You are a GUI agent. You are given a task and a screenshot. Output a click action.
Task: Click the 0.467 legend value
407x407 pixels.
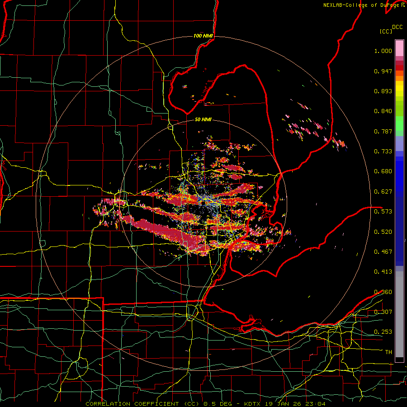coord(383,252)
